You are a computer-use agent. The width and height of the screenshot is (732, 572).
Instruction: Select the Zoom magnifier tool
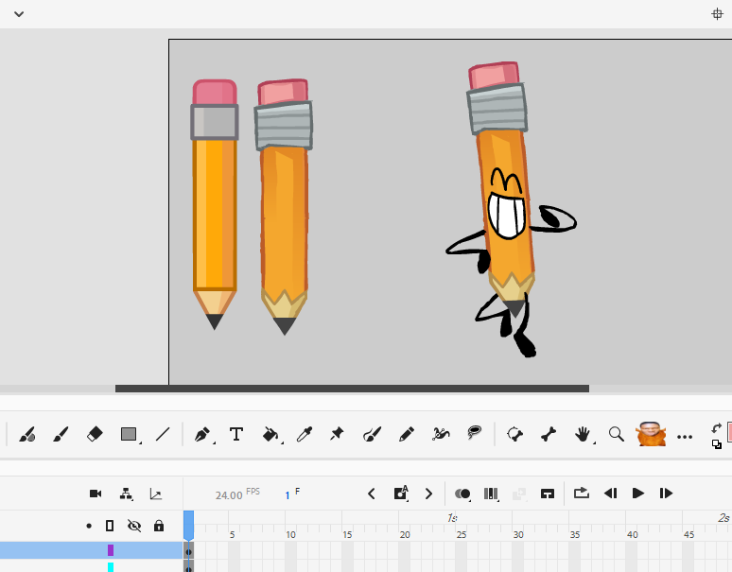(617, 434)
